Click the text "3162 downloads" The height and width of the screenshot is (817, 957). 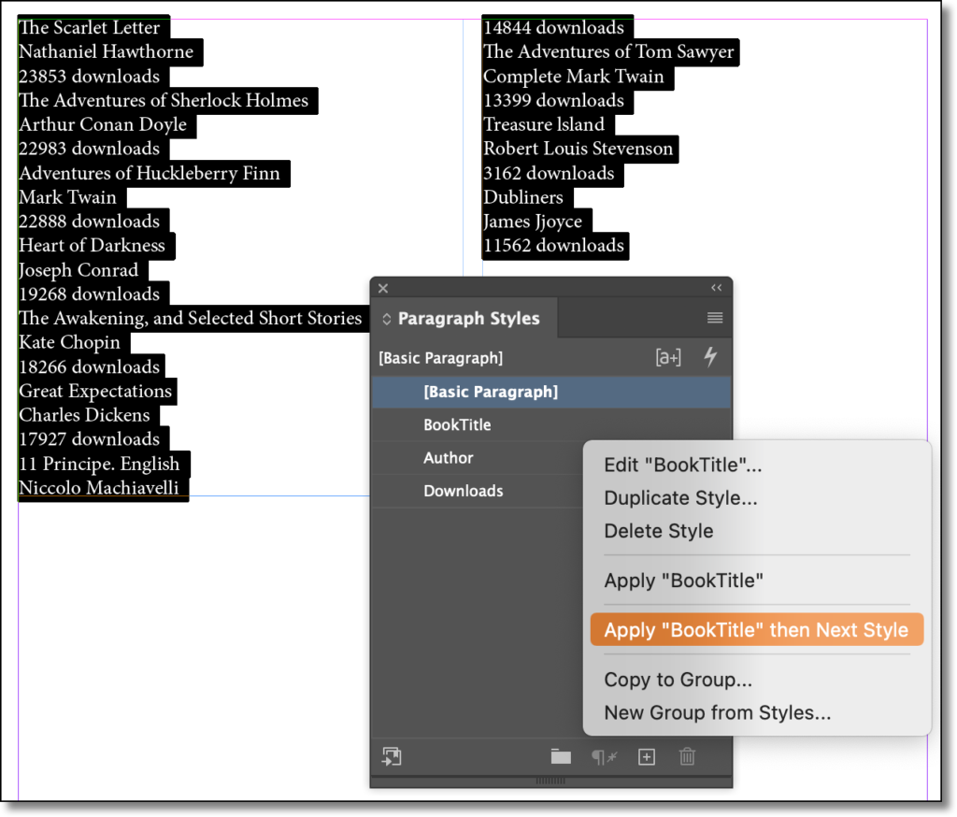pos(549,174)
